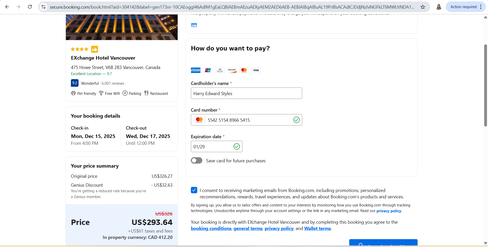This screenshot has width=488, height=247.
Task: Click the blue complete booking button
Action: pos(383,243)
